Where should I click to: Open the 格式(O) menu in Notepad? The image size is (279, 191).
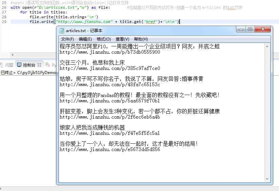[x=104, y=39]
